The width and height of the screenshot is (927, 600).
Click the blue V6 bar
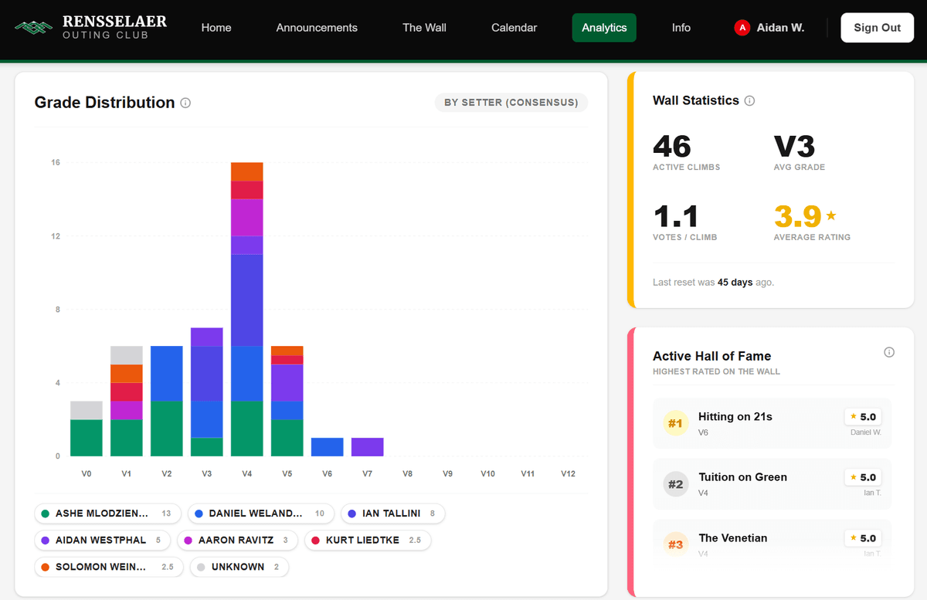click(x=328, y=447)
